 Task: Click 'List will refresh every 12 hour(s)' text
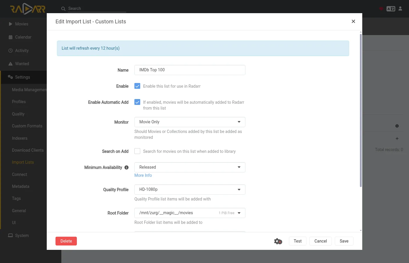click(91, 48)
